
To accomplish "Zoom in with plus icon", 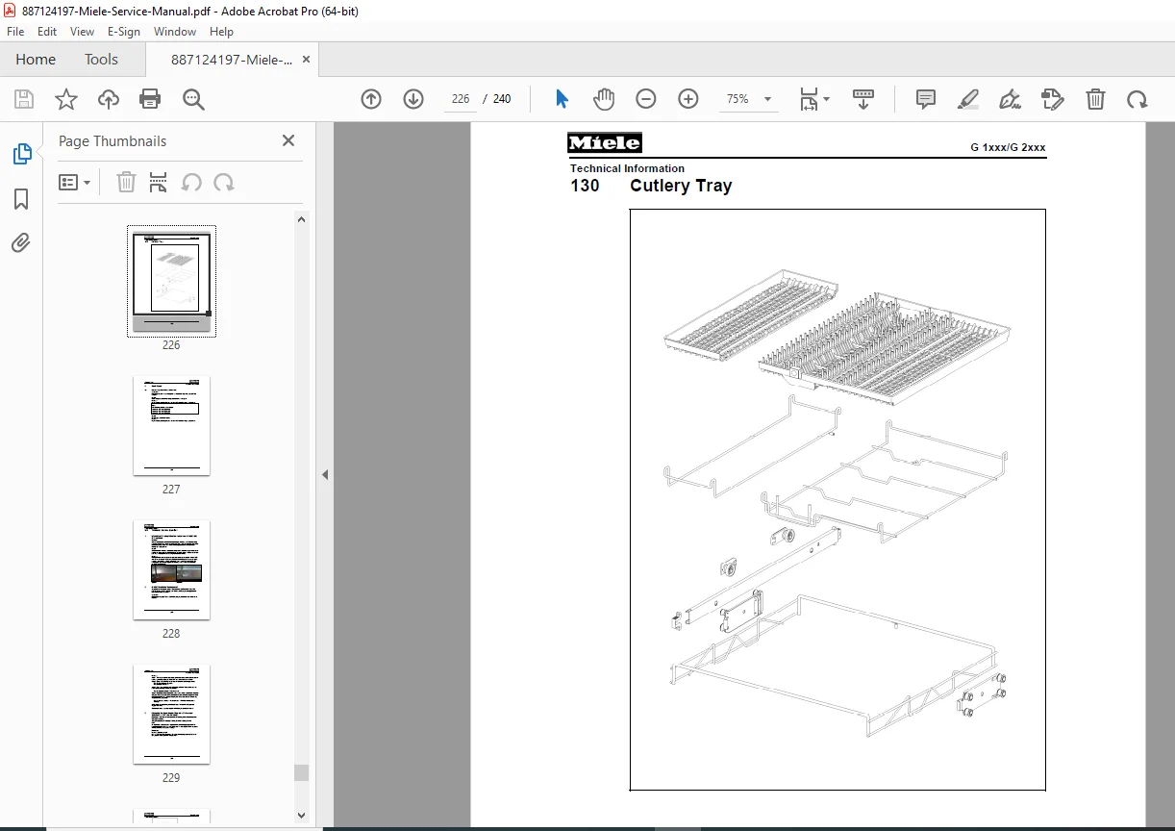I will coord(688,99).
